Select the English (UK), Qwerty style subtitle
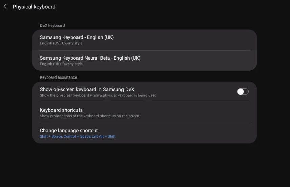This screenshot has width=290, height=187. (x=61, y=64)
